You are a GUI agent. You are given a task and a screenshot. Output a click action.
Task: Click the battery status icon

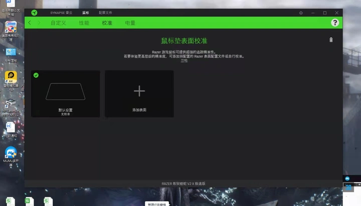[x=331, y=39]
